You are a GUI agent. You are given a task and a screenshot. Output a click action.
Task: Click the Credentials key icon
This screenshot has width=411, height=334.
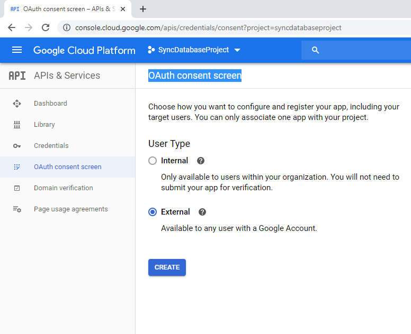17,146
